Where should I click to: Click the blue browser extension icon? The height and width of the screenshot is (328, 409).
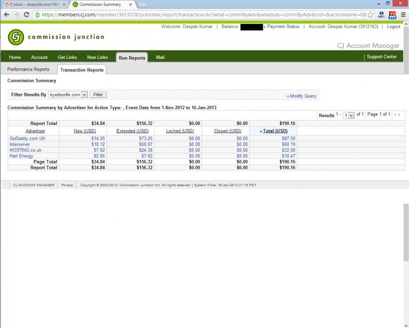coord(382,15)
